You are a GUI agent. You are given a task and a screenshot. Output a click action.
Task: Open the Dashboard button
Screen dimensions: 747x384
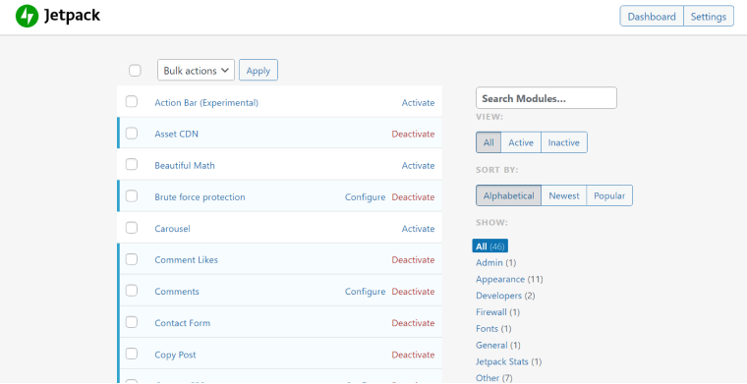(652, 17)
